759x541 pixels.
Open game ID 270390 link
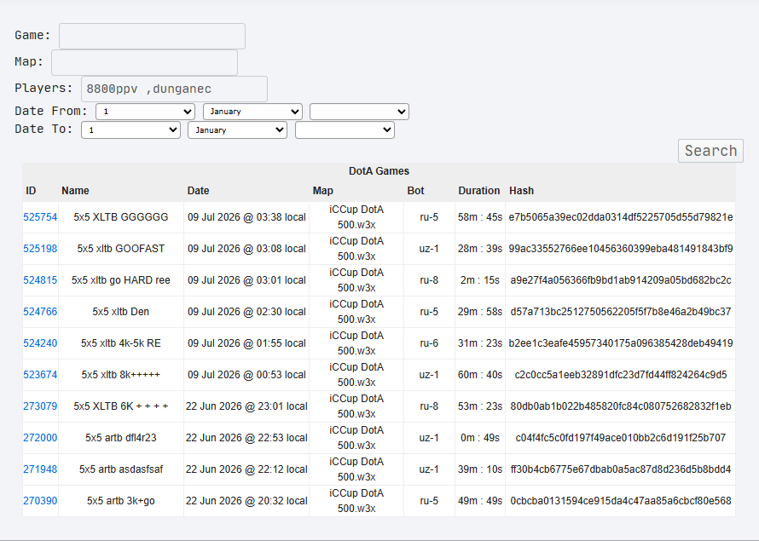(x=40, y=501)
